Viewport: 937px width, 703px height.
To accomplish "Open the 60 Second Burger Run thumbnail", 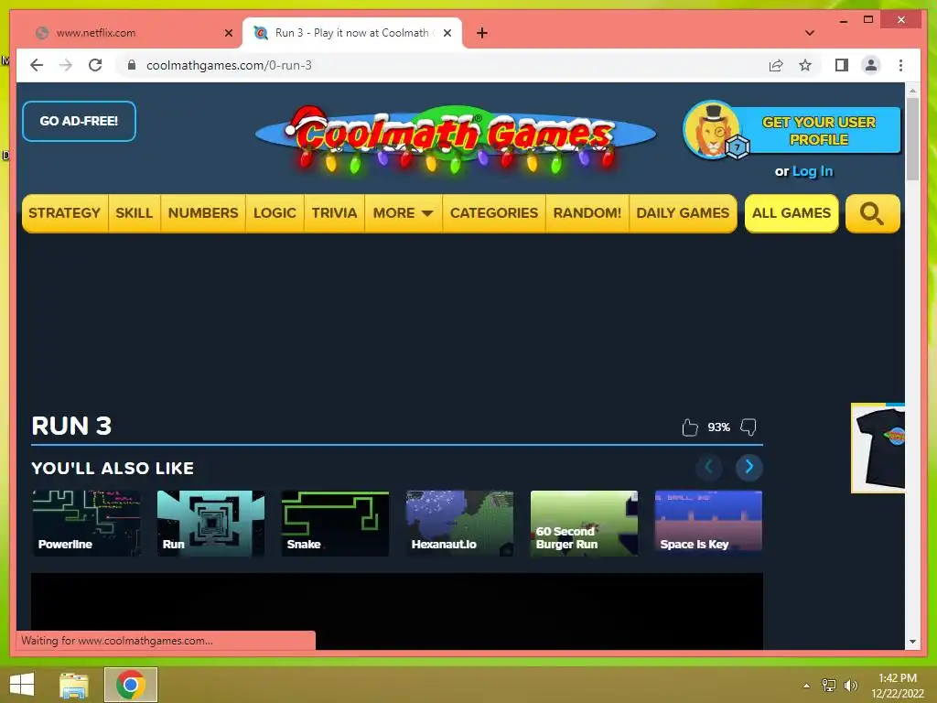I will 584,523.
